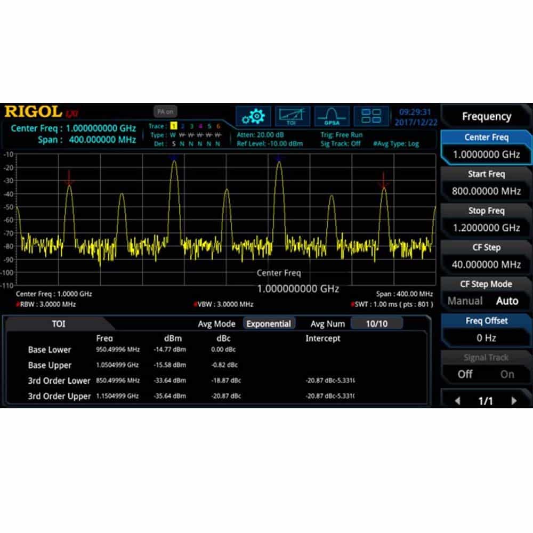Click the left red 3rd-order marker arrow

click(x=69, y=178)
